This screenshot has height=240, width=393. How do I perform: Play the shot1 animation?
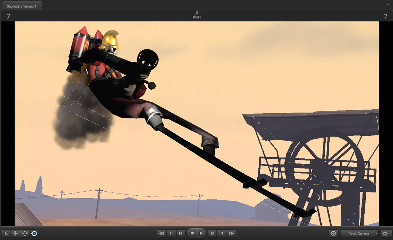point(201,233)
